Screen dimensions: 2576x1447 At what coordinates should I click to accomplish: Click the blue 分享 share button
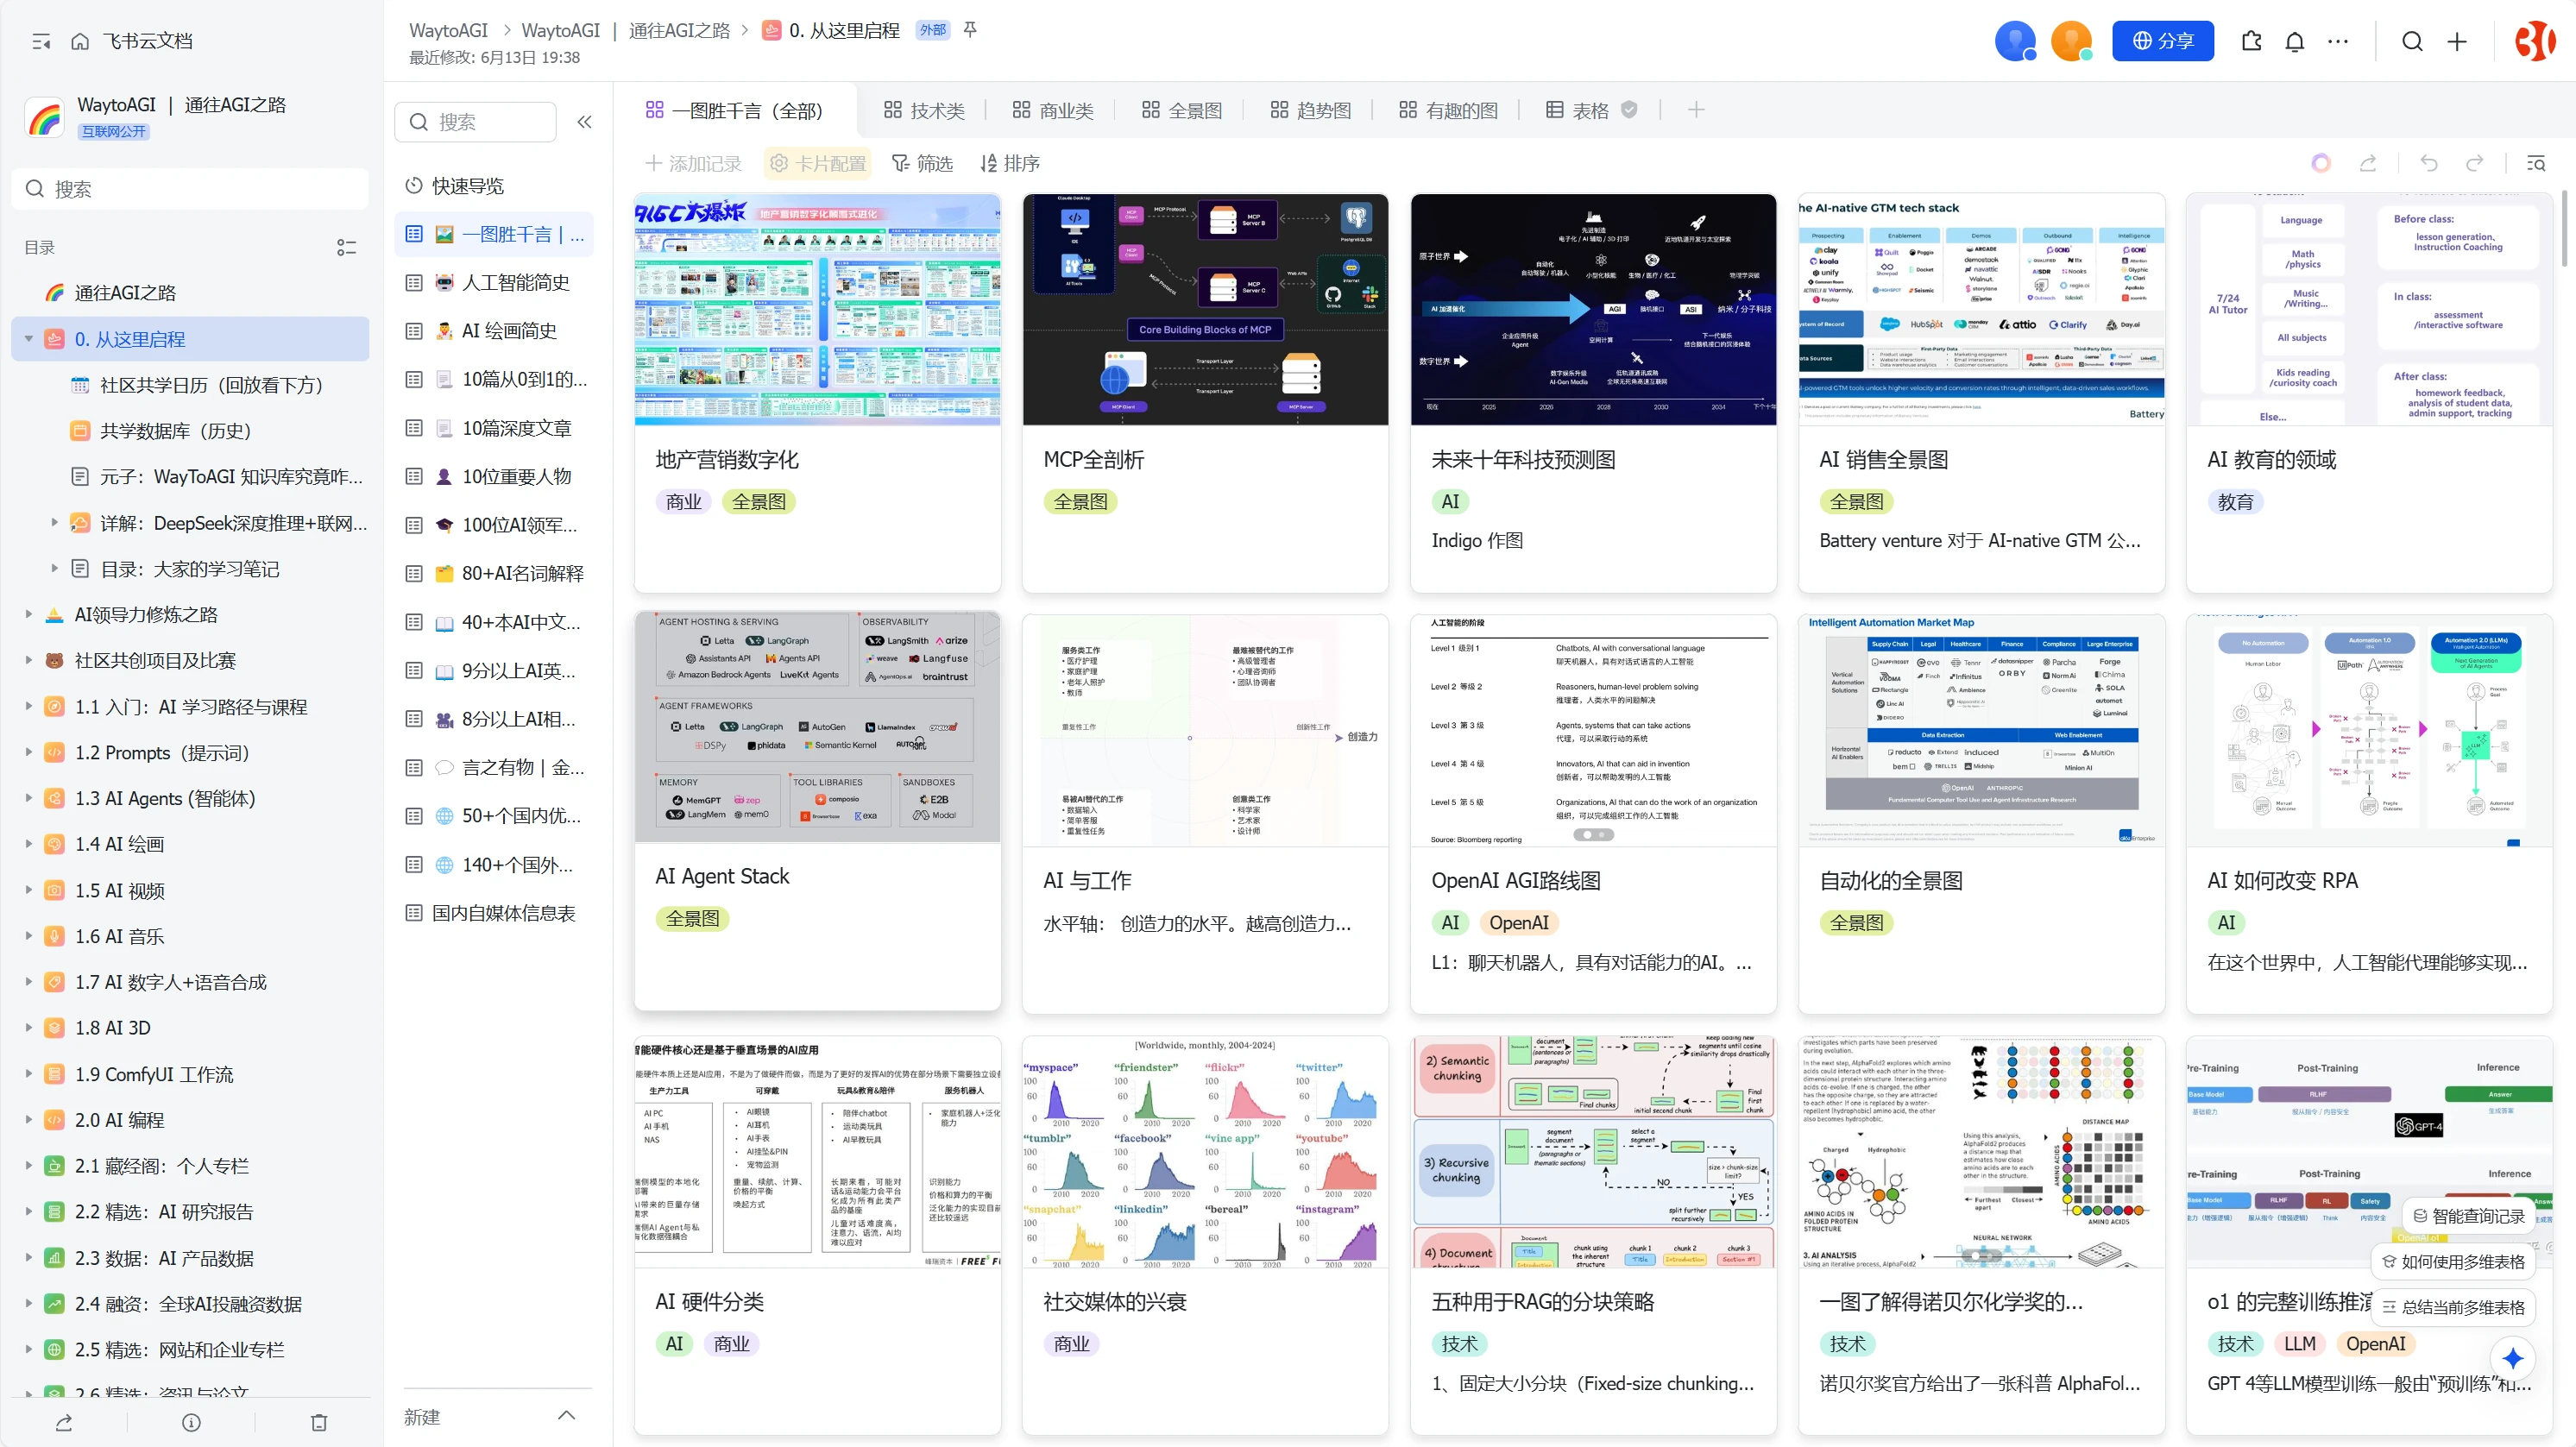2162,41
